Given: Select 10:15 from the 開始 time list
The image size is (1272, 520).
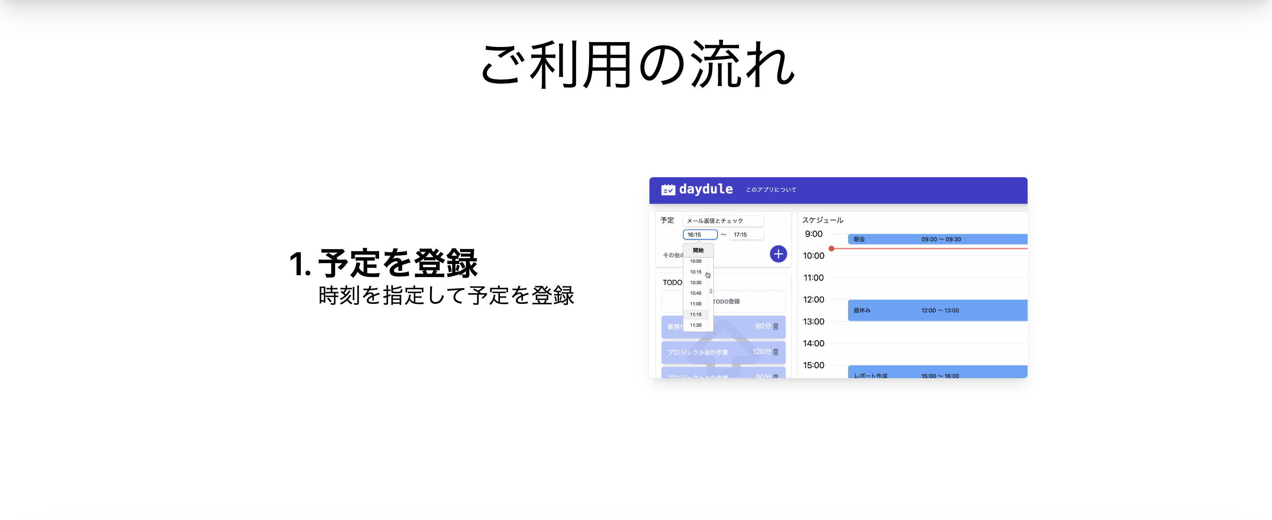Looking at the screenshot, I should (x=696, y=272).
